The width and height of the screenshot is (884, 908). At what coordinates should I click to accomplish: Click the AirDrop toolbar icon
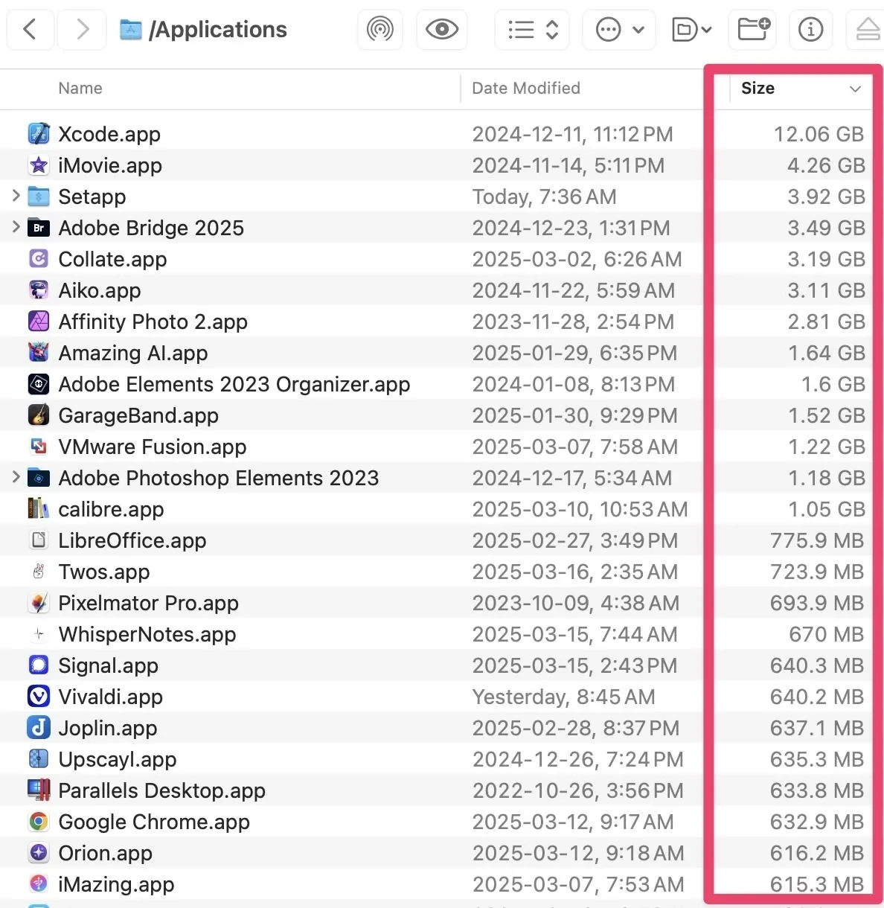(x=380, y=30)
